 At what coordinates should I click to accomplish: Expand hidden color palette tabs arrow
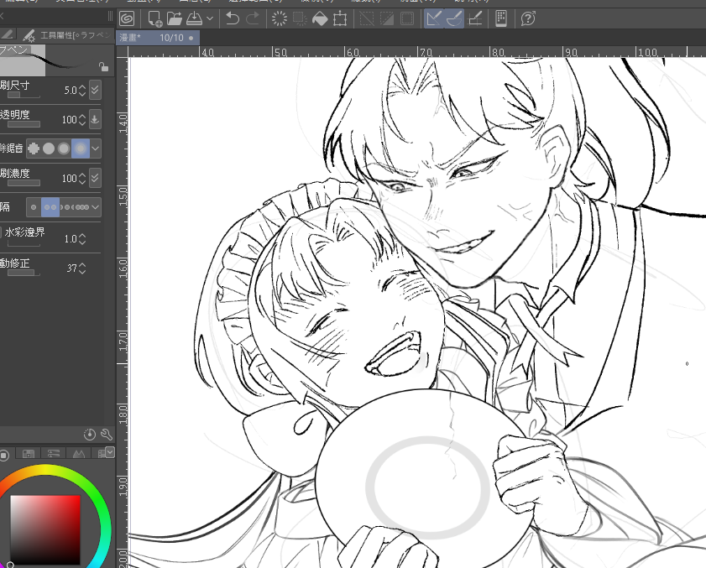(110, 452)
